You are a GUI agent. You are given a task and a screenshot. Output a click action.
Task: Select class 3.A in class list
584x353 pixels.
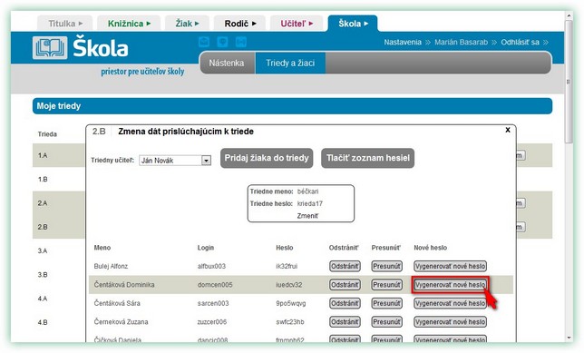43,250
